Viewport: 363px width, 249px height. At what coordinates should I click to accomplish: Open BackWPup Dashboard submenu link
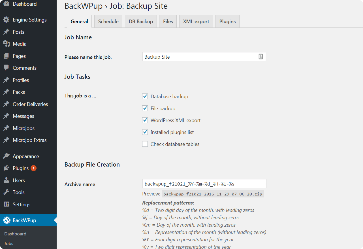pyautogui.click(x=15, y=234)
